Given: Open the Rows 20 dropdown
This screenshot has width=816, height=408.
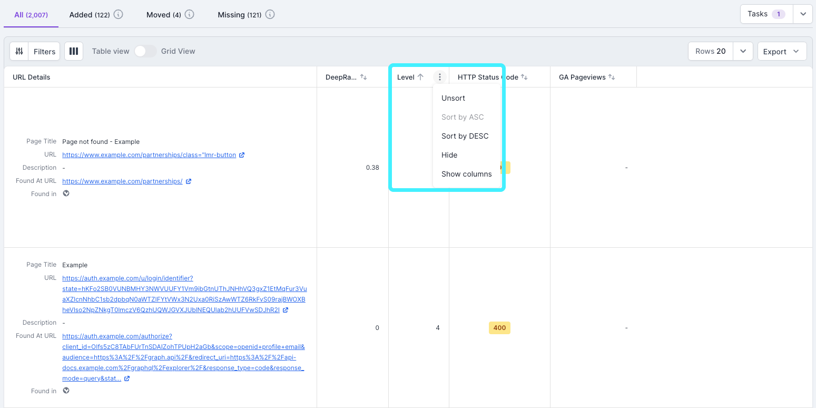Looking at the screenshot, I should [x=743, y=51].
